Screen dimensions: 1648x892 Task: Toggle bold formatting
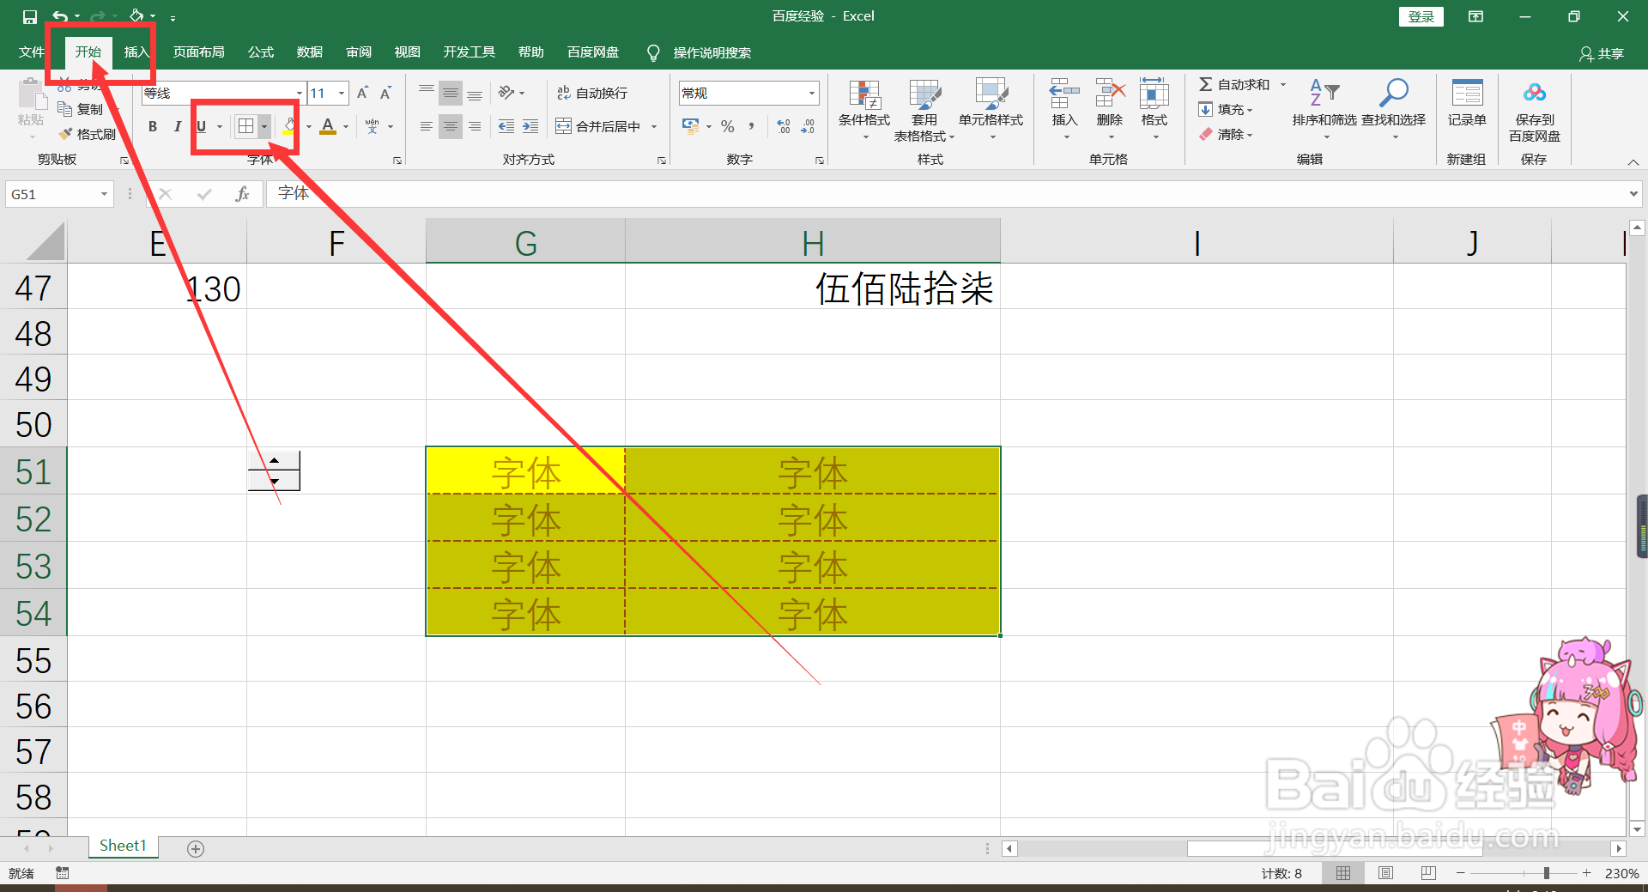click(152, 126)
